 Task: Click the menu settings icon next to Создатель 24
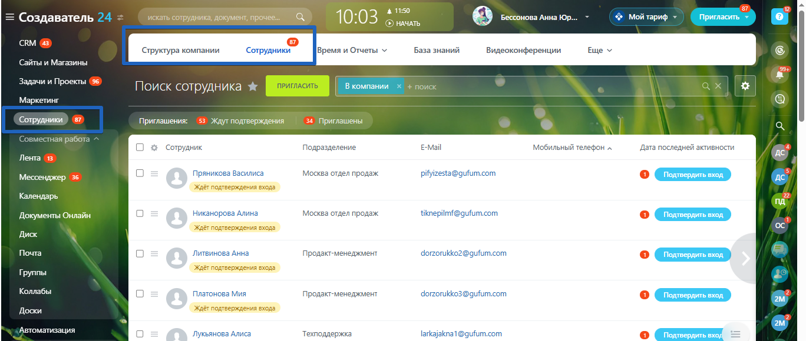[121, 17]
